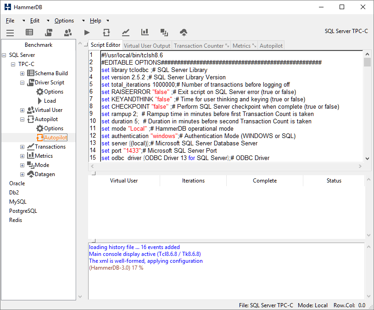
Task: Click the Virtual User column header
Action: [x=124, y=181]
